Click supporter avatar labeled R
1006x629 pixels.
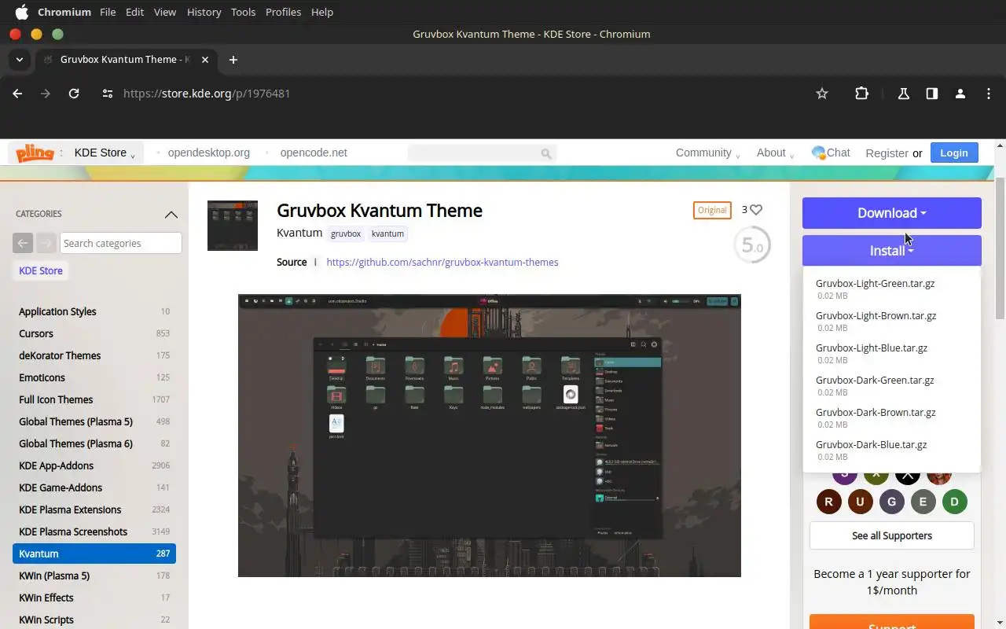[x=829, y=502]
